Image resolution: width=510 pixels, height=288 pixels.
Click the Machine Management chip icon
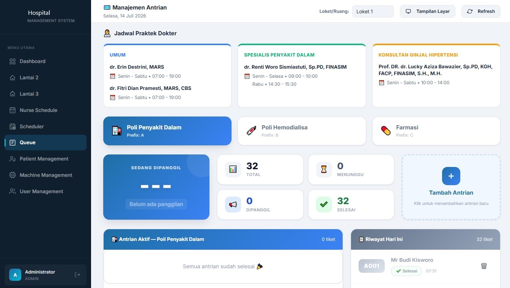point(13,175)
